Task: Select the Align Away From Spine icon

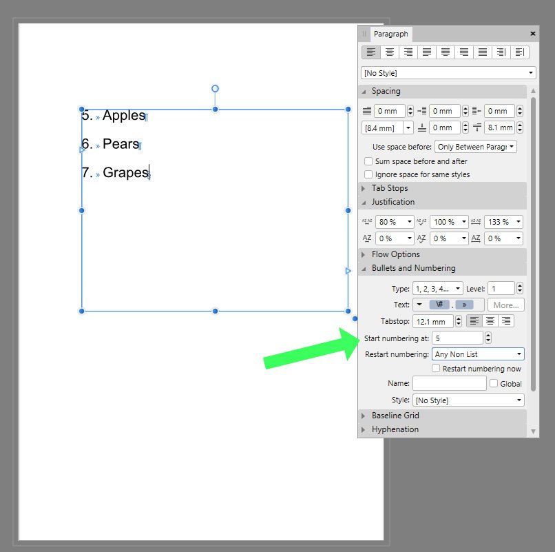Action: [x=520, y=52]
